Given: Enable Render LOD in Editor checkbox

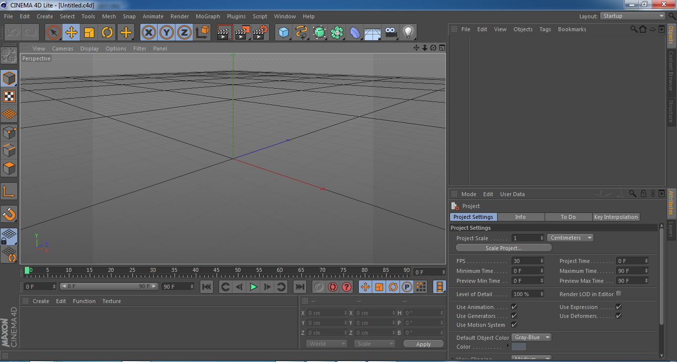Looking at the screenshot, I should pyautogui.click(x=619, y=294).
